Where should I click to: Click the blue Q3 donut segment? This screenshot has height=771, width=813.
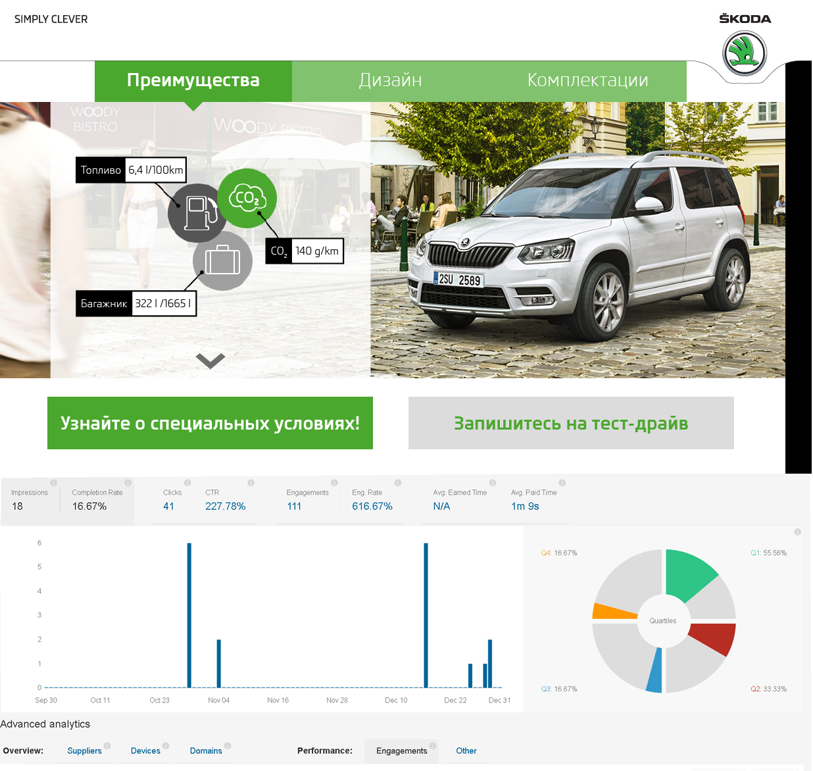pos(654,671)
